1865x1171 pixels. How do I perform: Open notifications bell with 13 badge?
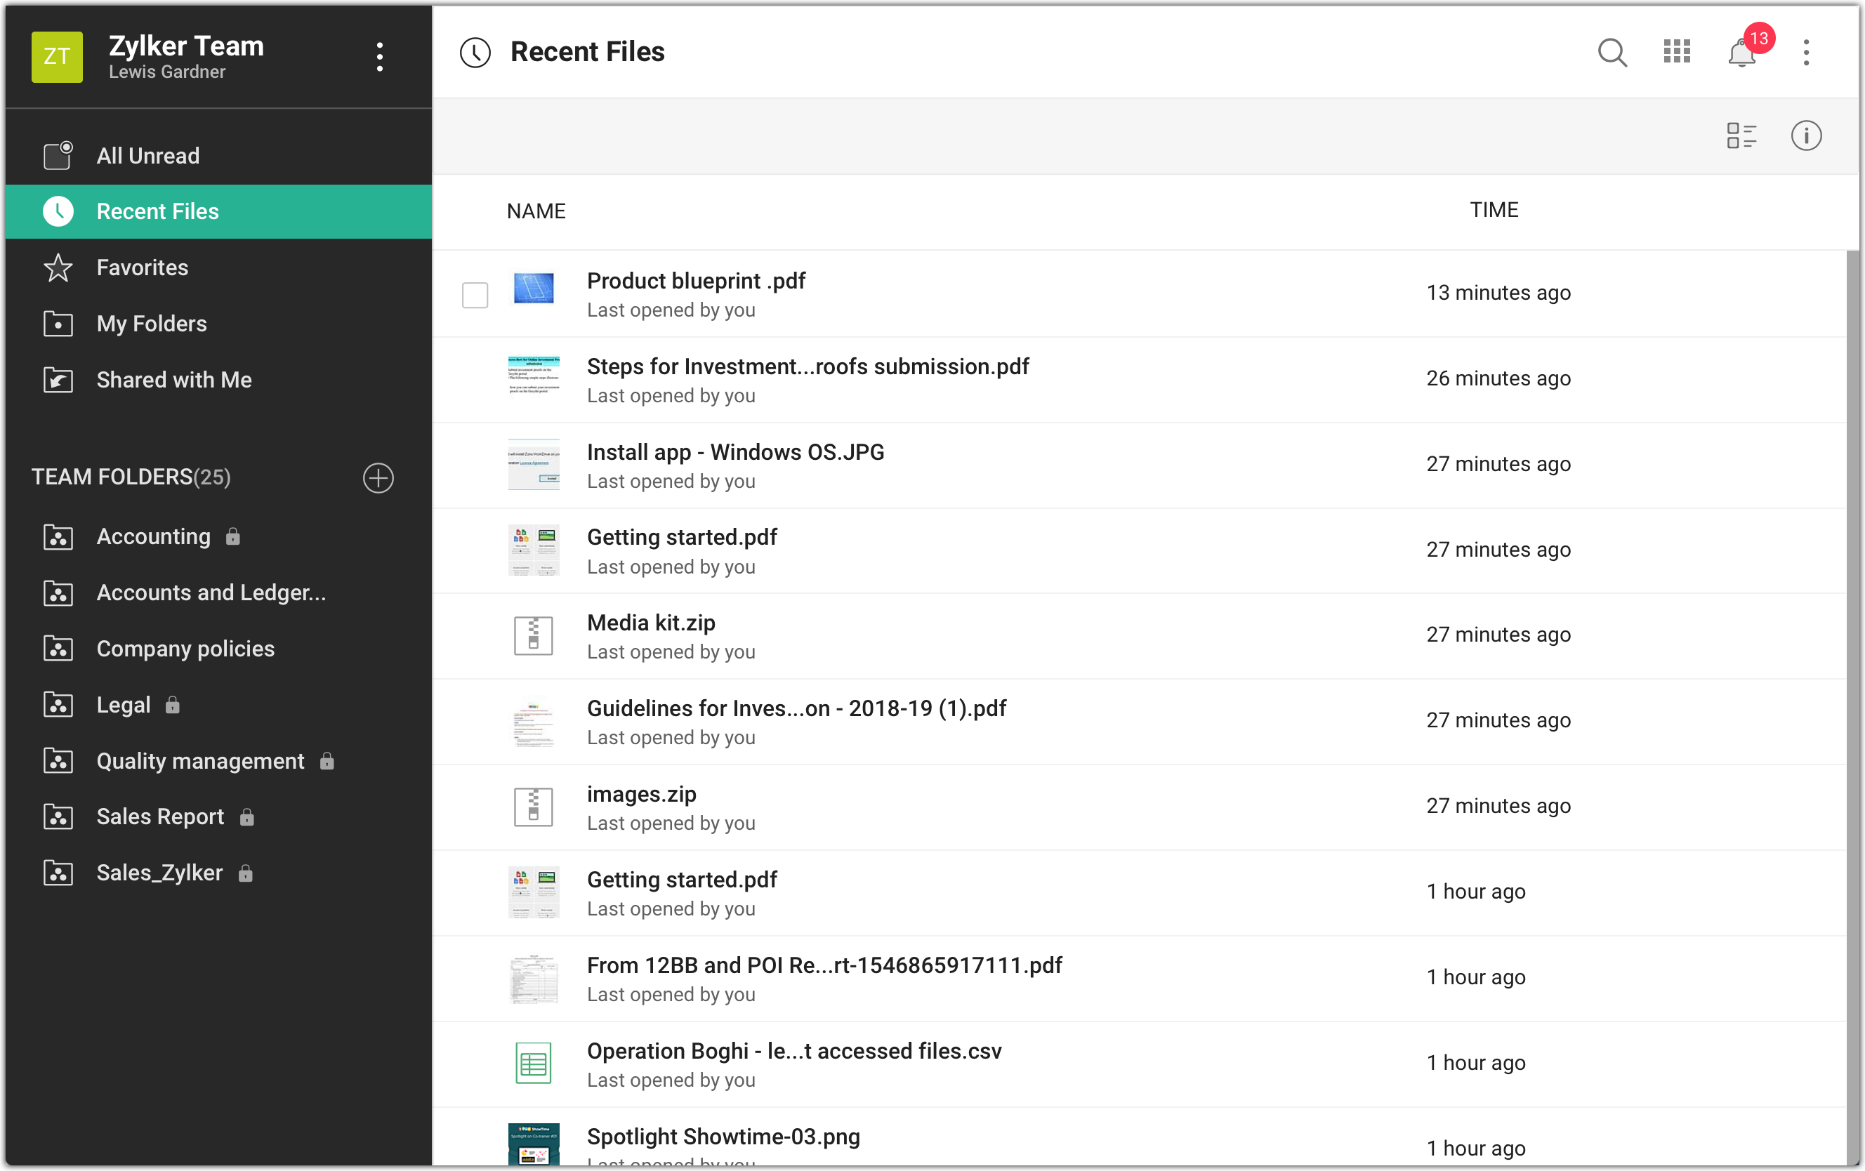[1742, 53]
